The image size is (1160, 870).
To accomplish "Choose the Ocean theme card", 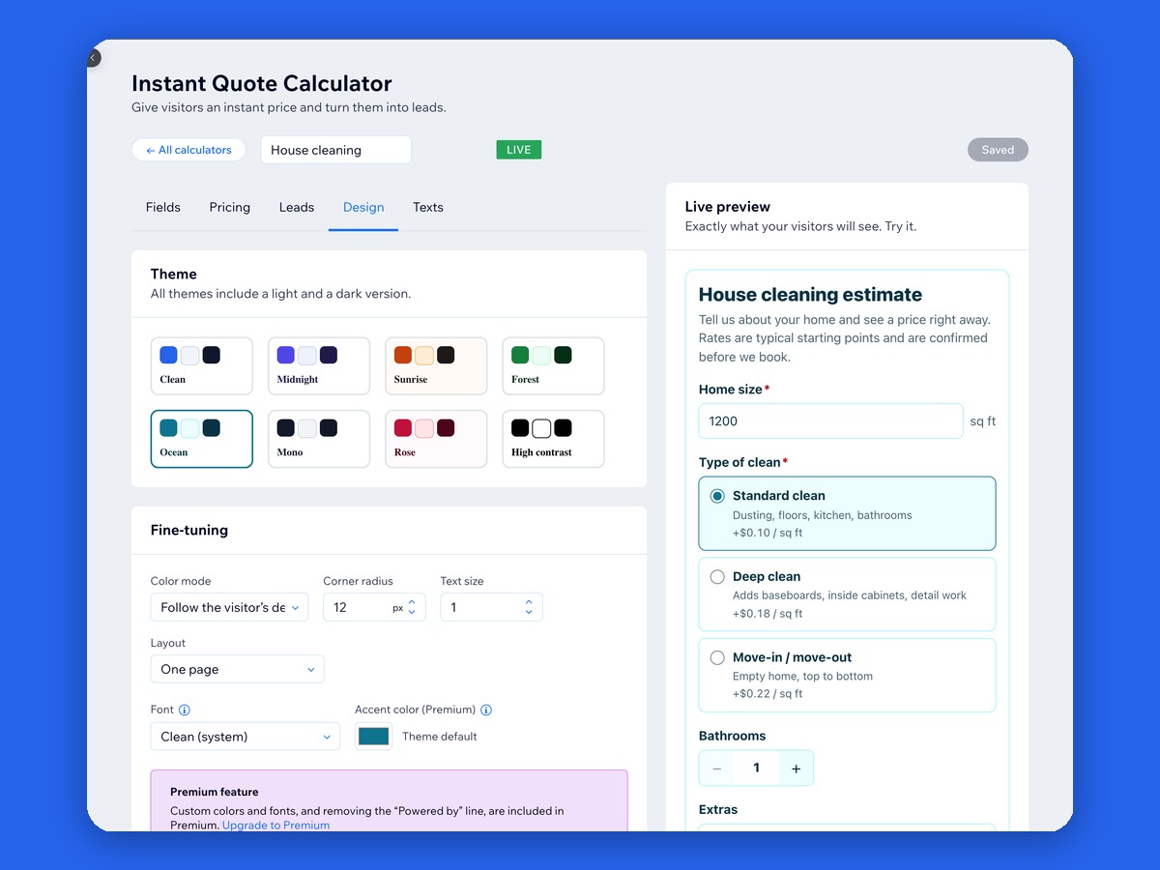I will tap(202, 439).
